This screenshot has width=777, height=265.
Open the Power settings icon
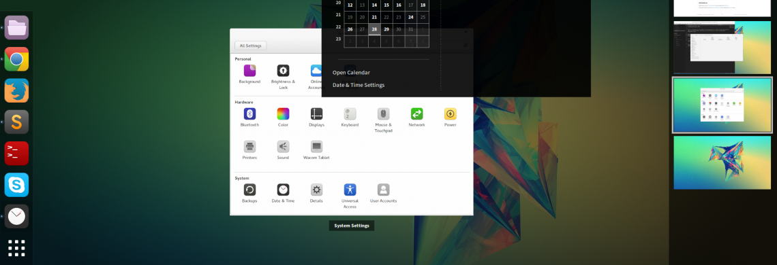point(450,113)
